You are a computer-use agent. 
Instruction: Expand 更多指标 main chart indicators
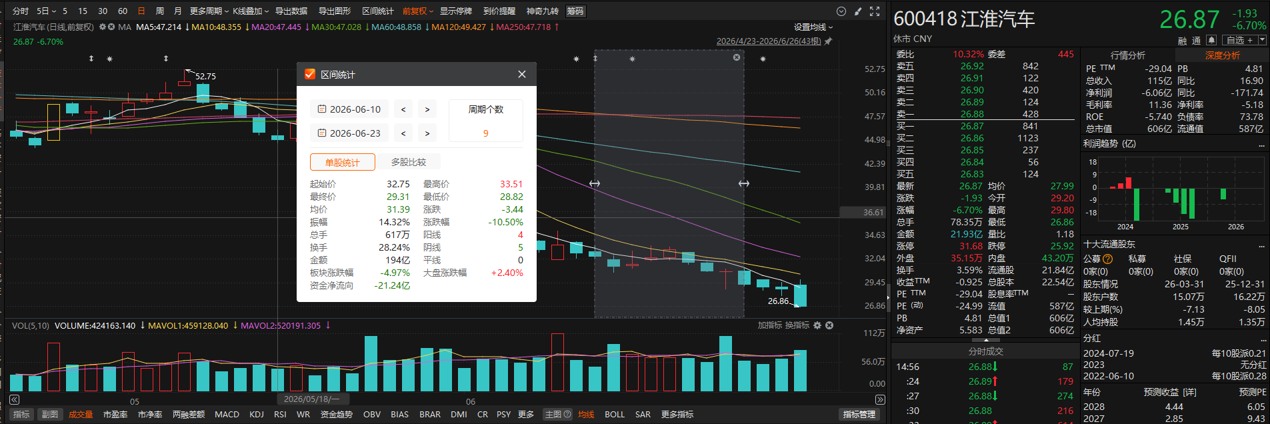(x=677, y=414)
